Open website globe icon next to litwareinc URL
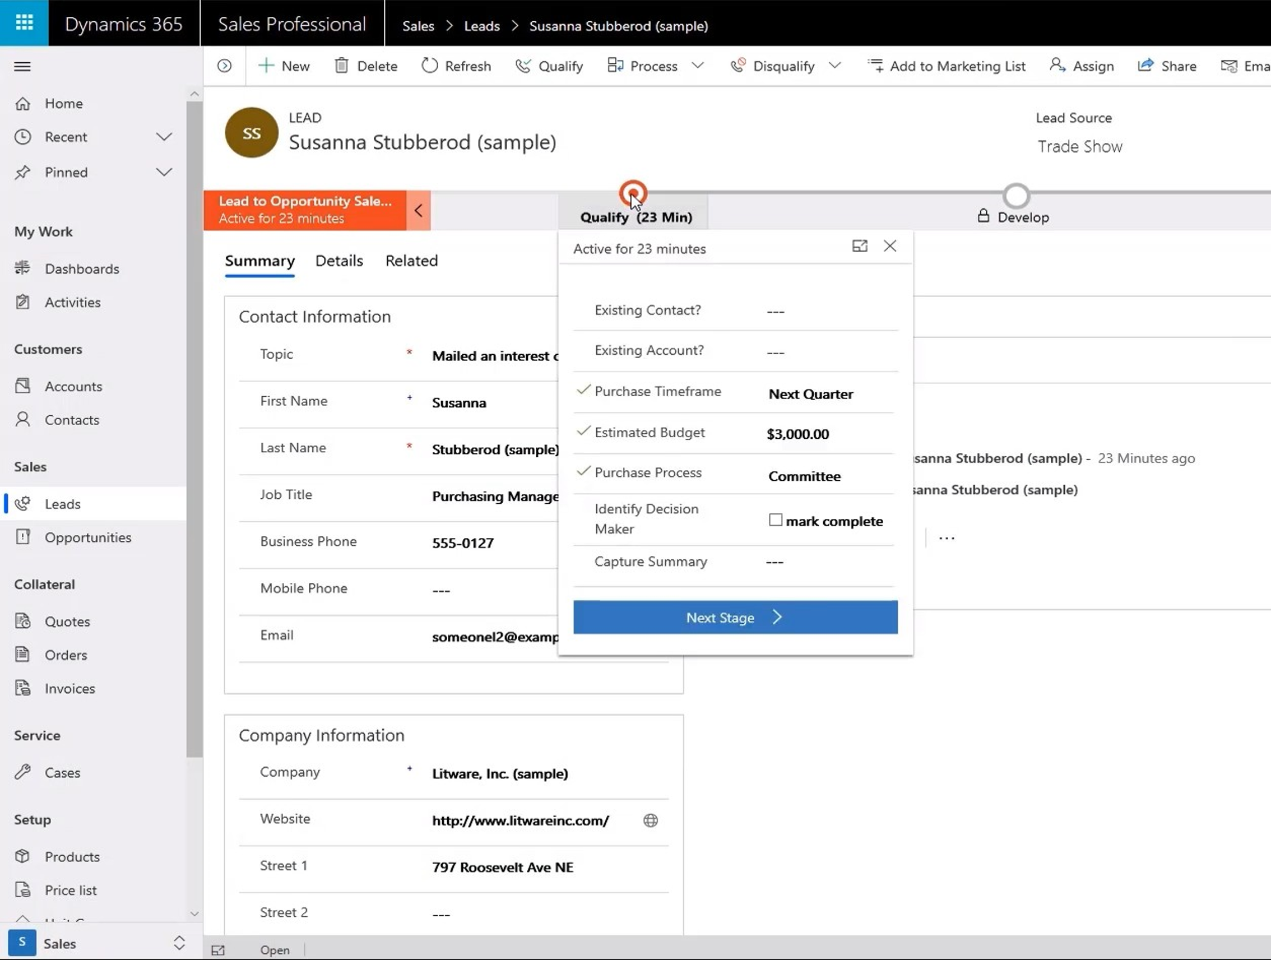 [x=651, y=820]
